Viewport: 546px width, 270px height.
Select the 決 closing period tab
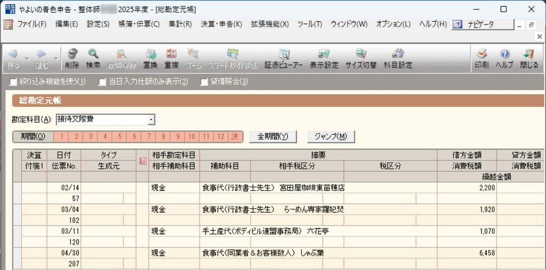[x=235, y=137]
